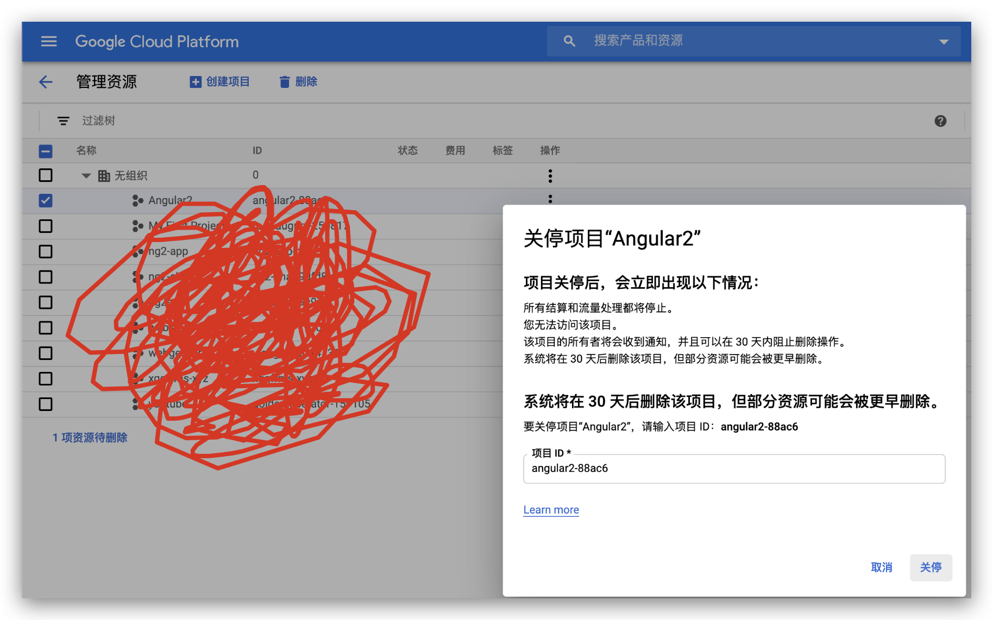Toggle the select-all header checkbox
This screenshot has width=993, height=620.
[x=46, y=151]
